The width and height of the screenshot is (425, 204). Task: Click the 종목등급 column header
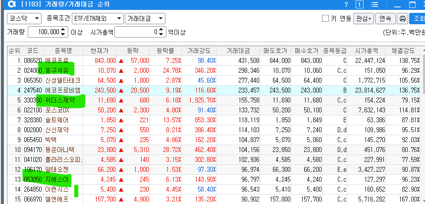[335, 51]
